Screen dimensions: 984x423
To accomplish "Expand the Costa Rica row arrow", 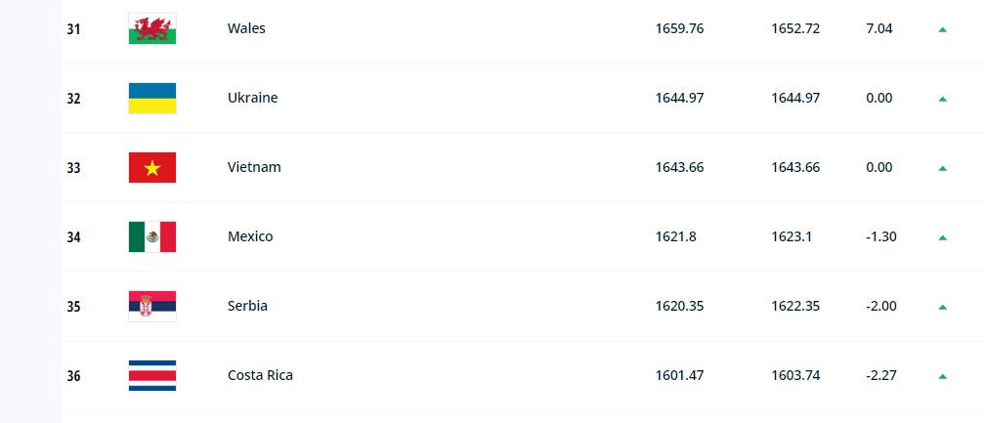I will (x=942, y=376).
